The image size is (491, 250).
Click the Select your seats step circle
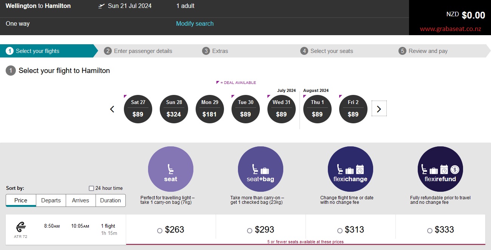[304, 51]
